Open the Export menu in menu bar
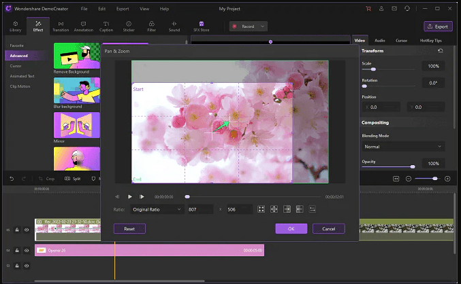Image resolution: width=461 pixels, height=284 pixels. [x=122, y=9]
